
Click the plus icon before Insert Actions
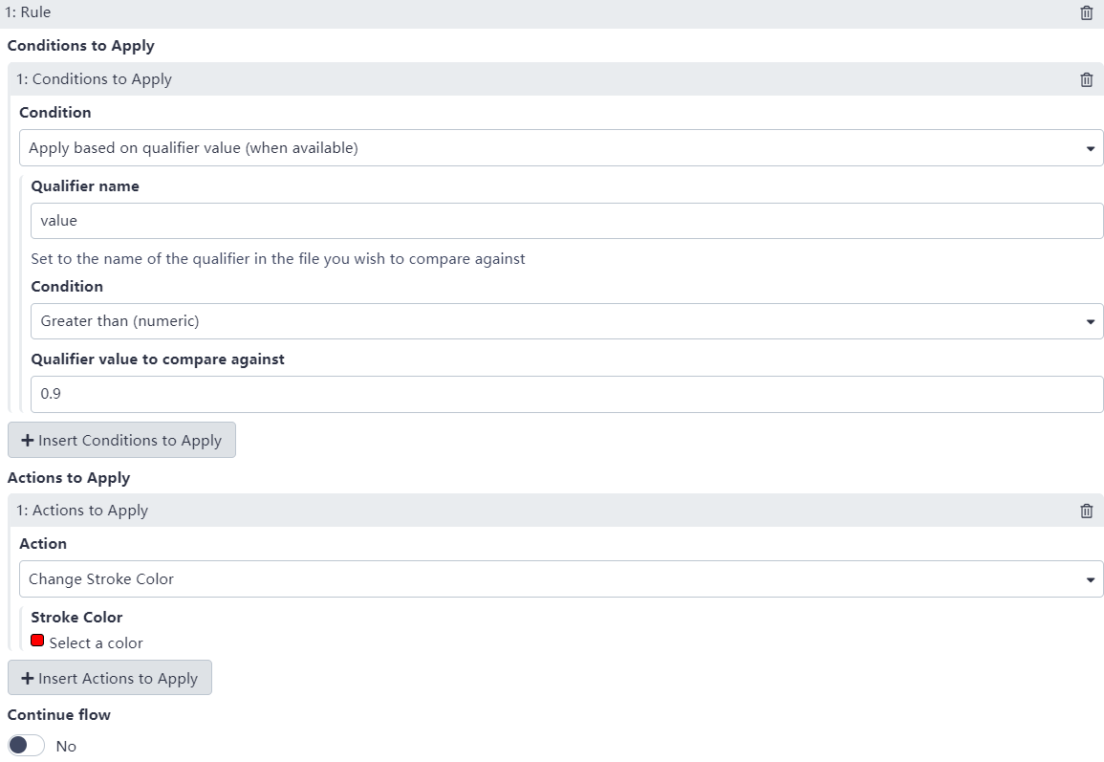click(28, 679)
